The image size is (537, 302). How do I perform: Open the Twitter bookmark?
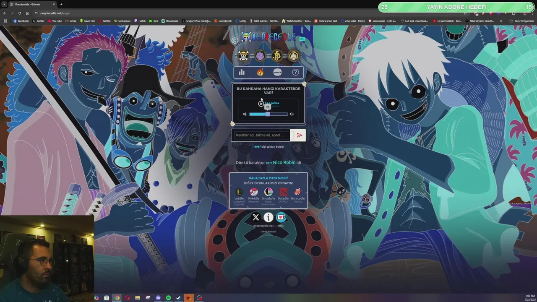pyautogui.click(x=38, y=21)
